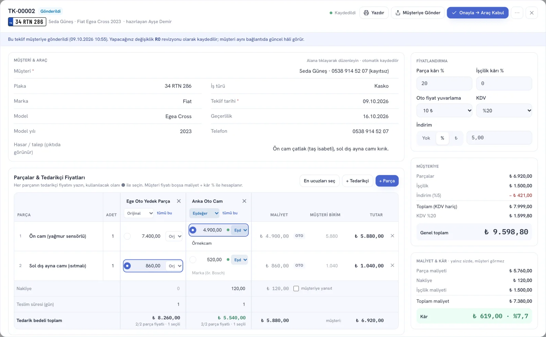Open Ege Oto Orijinal type dropdown
Image resolution: width=546 pixels, height=337 pixels.
pyautogui.click(x=139, y=213)
